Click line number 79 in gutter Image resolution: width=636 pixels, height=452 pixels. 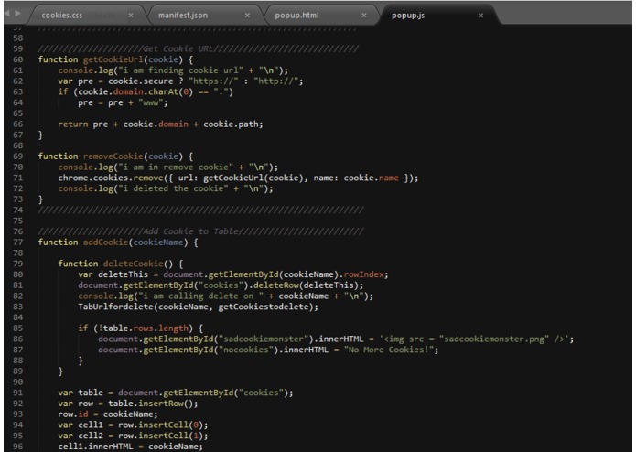click(18, 264)
